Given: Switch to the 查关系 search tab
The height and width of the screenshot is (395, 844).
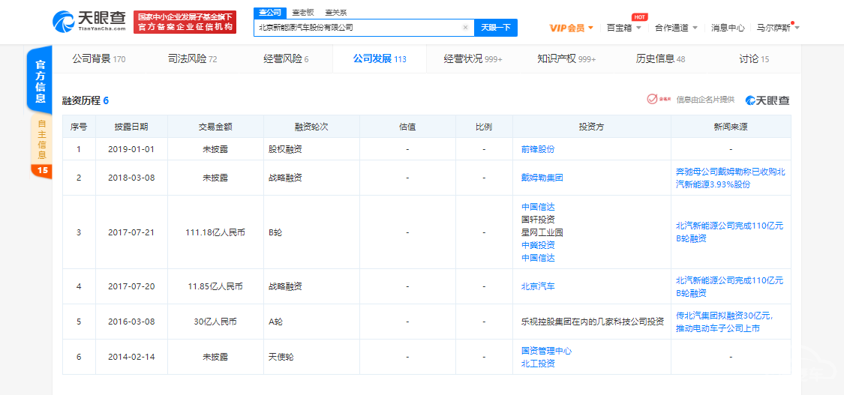Looking at the screenshot, I should click(x=337, y=12).
